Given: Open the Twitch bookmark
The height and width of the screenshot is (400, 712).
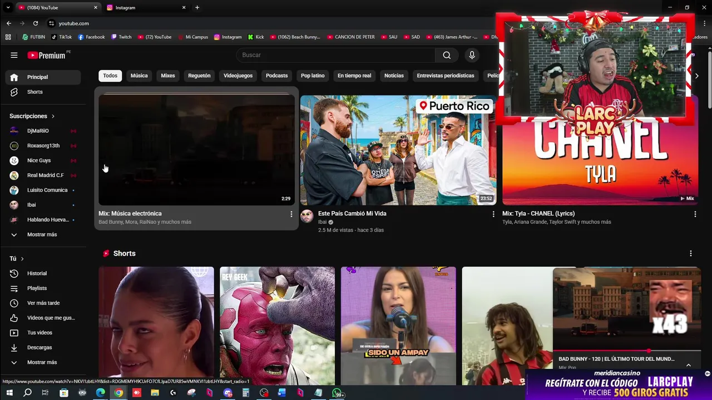Looking at the screenshot, I should tap(121, 37).
